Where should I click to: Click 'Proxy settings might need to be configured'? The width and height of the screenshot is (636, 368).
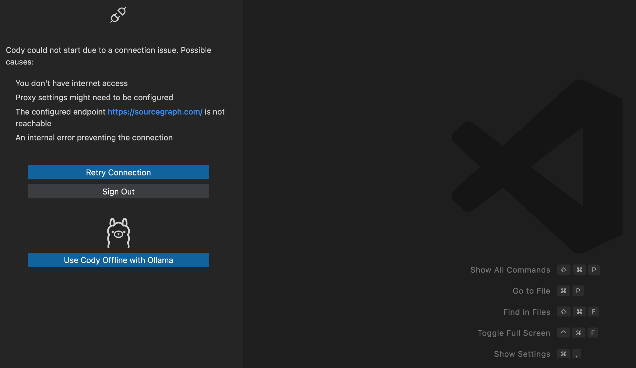pyautogui.click(x=94, y=98)
